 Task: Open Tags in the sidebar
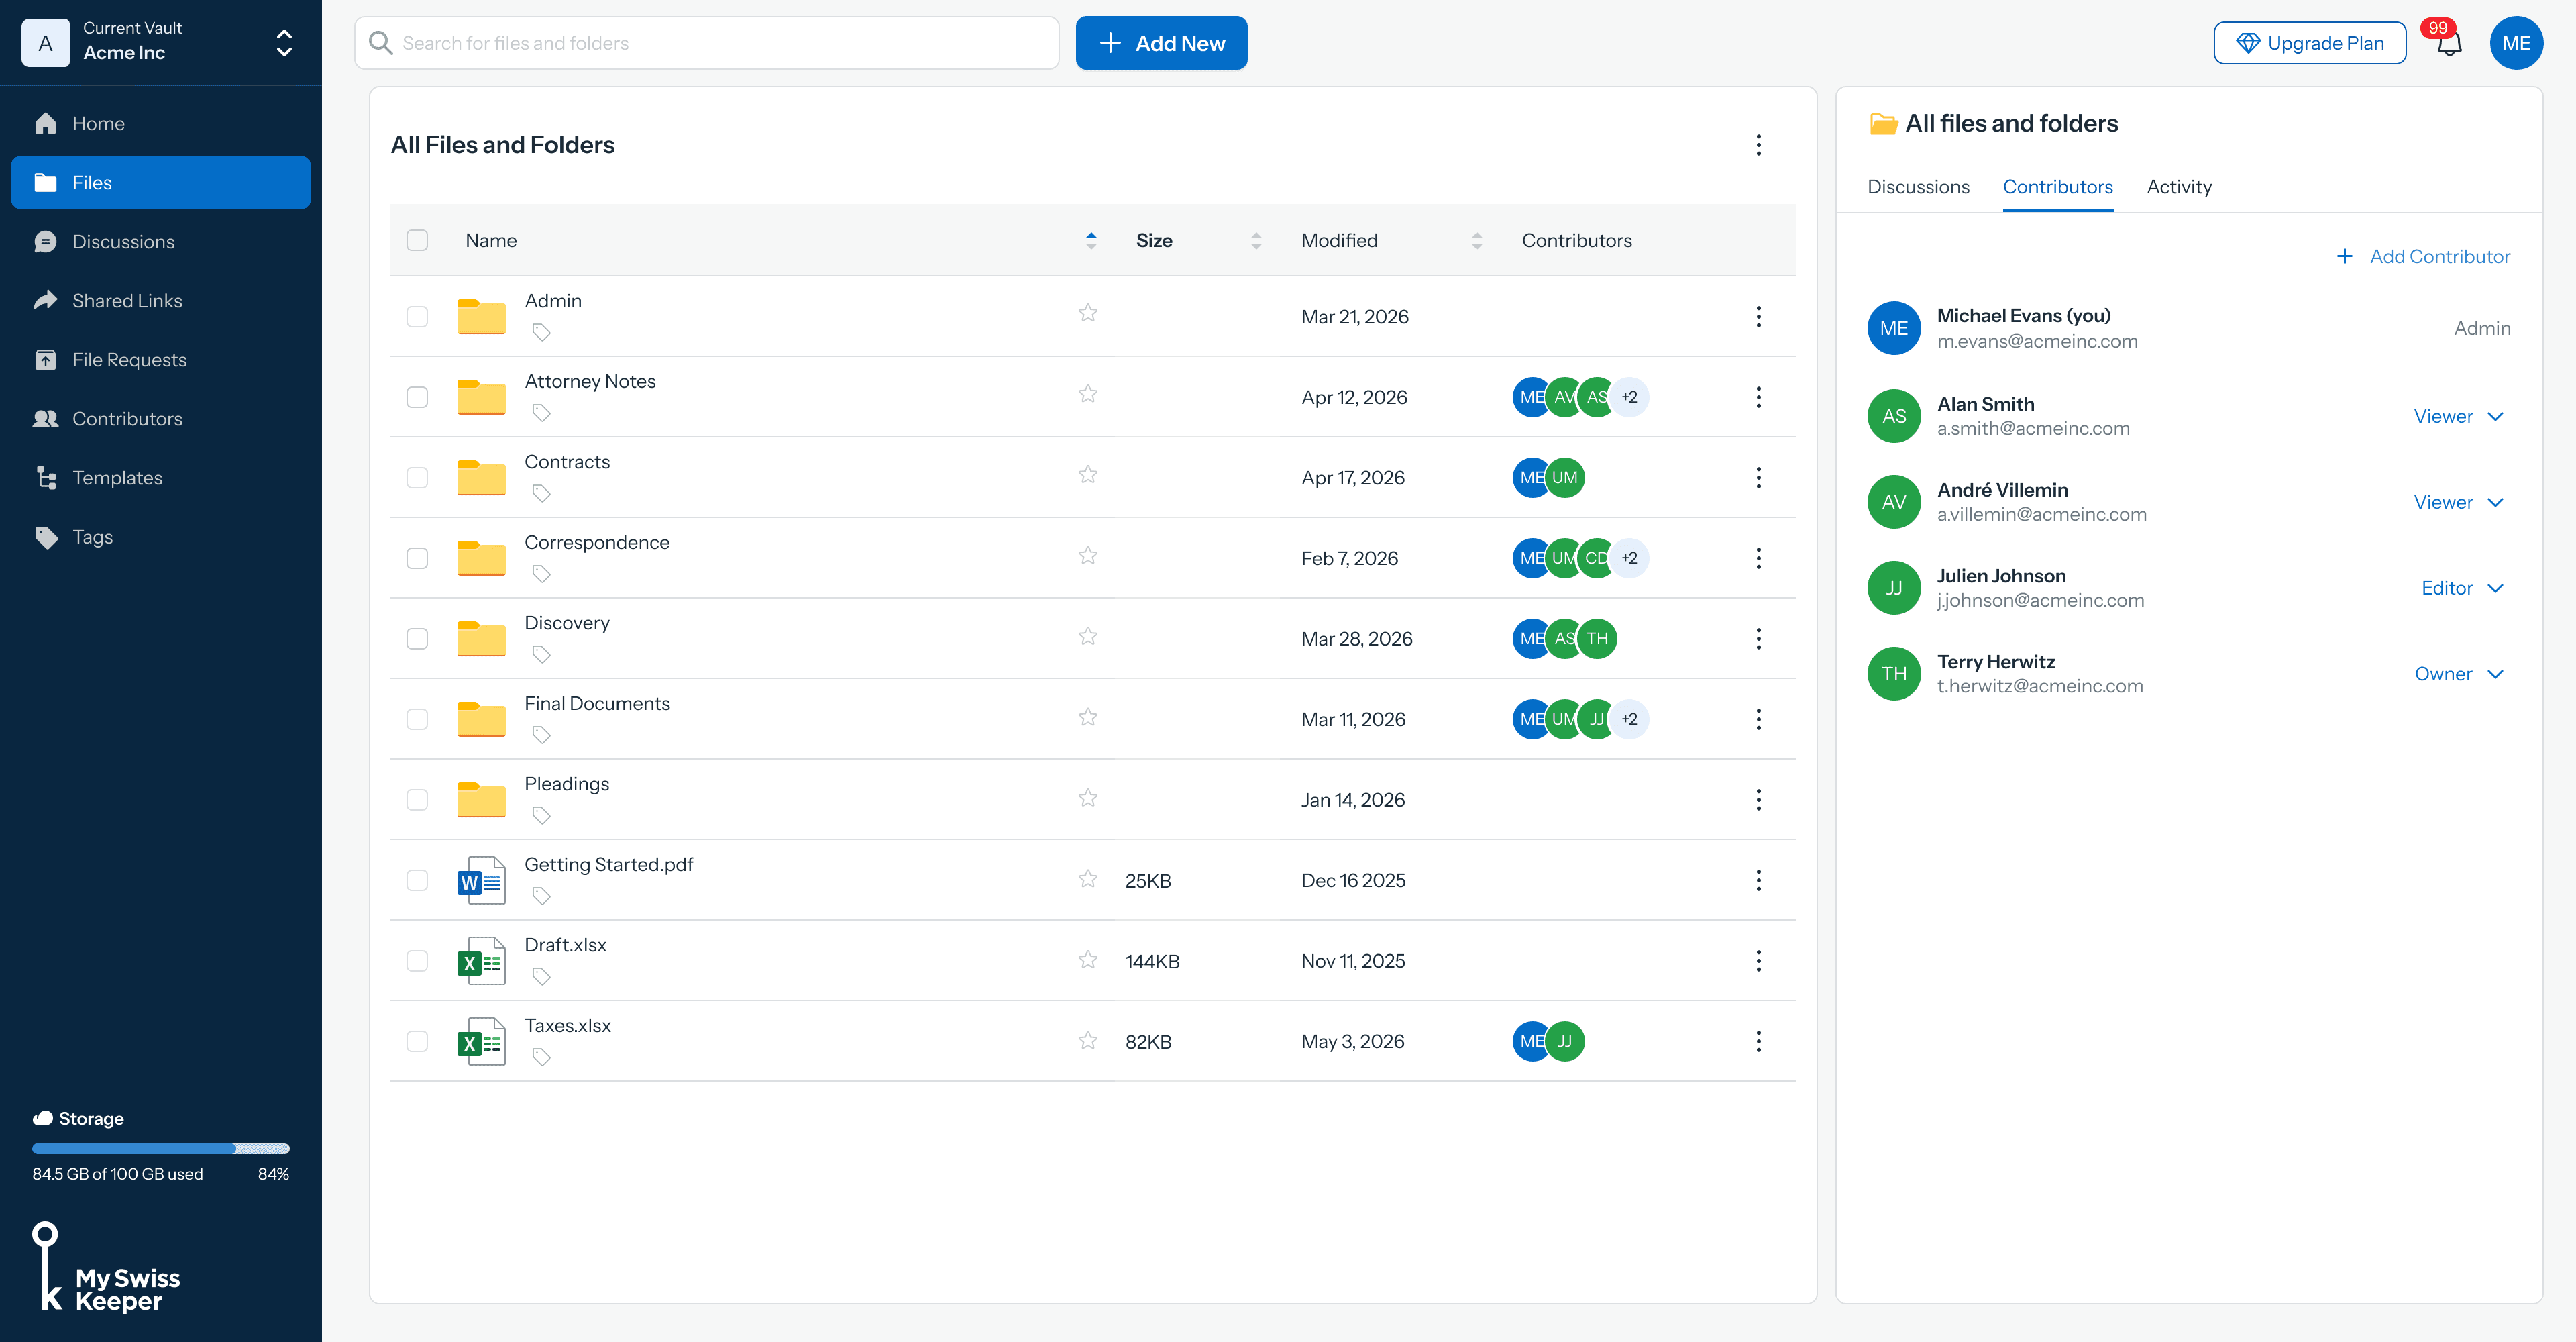(x=161, y=537)
